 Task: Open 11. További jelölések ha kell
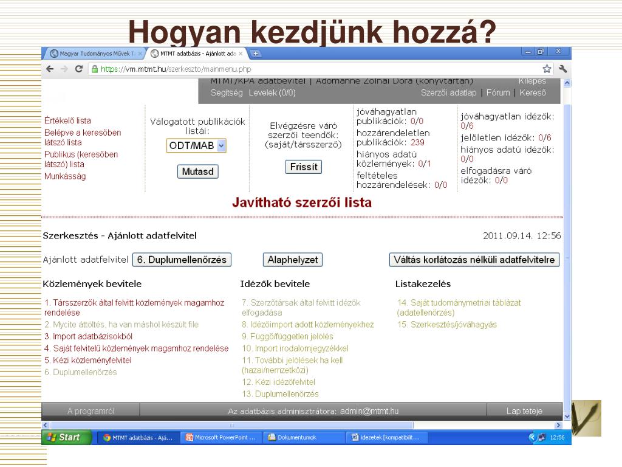(292, 365)
